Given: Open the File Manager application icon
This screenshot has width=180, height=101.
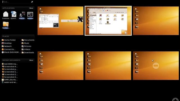Looking at the screenshot, I should point(6,25).
